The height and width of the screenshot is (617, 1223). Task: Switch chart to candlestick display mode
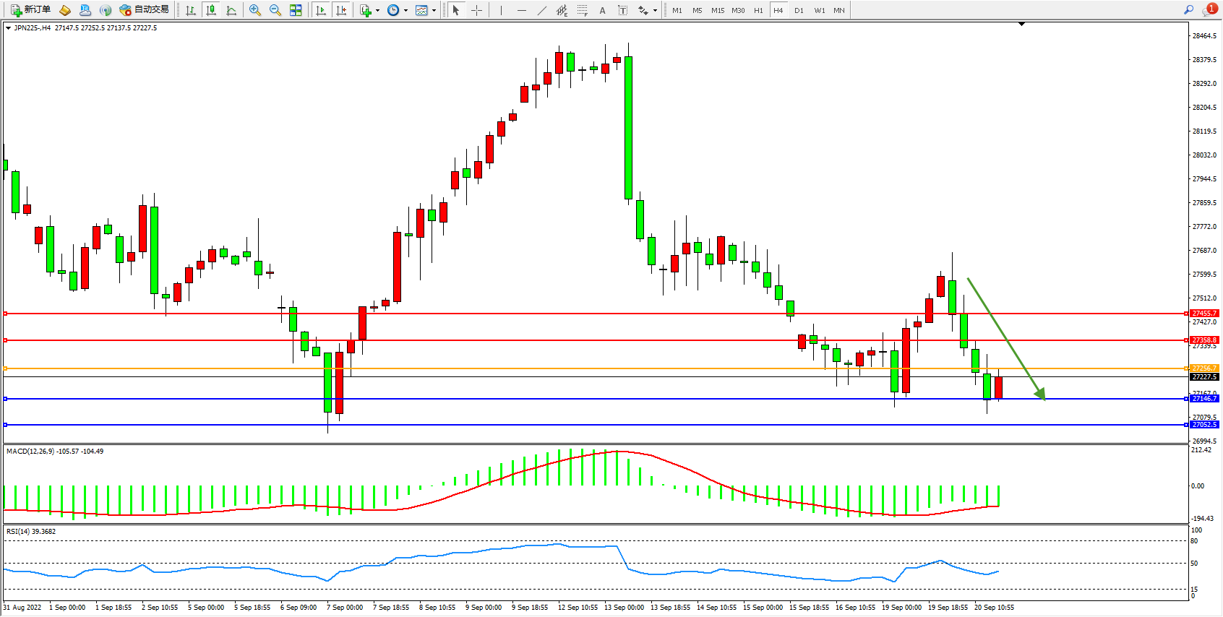(211, 10)
